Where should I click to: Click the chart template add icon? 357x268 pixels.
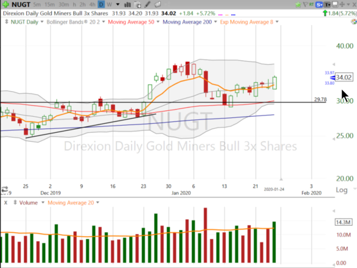[137, 5]
